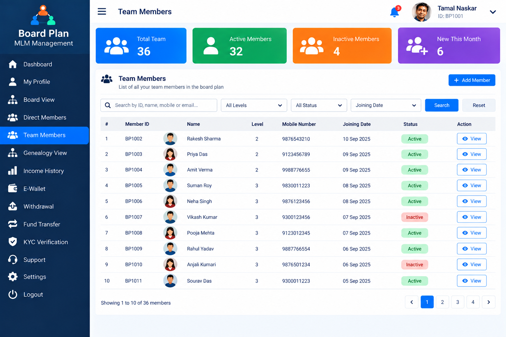Open the All Status filter dropdown
Image resolution: width=506 pixels, height=337 pixels.
coord(319,105)
